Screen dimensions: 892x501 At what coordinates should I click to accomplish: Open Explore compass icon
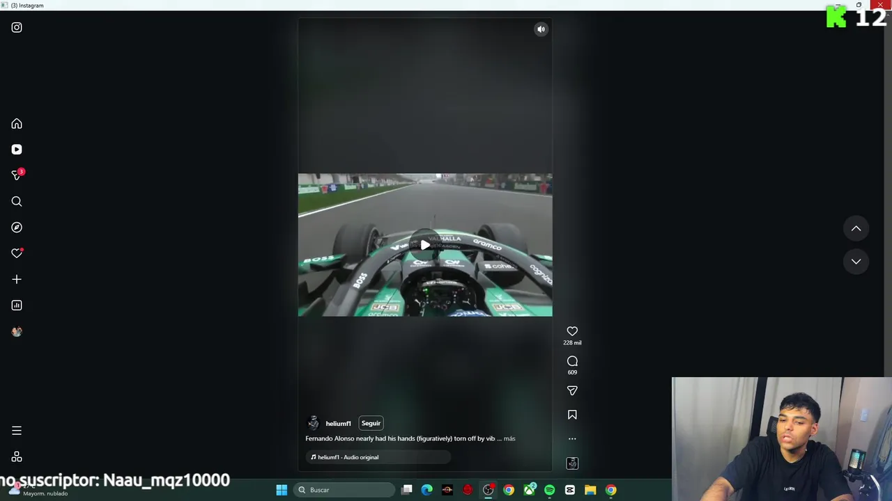coord(17,228)
